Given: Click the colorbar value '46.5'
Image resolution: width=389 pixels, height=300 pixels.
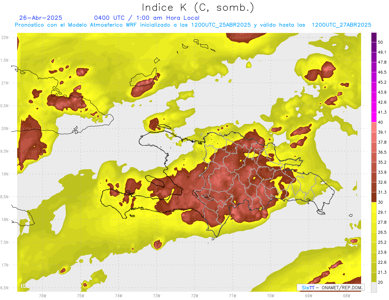Looking at the screenshot, I should click(x=382, y=72).
